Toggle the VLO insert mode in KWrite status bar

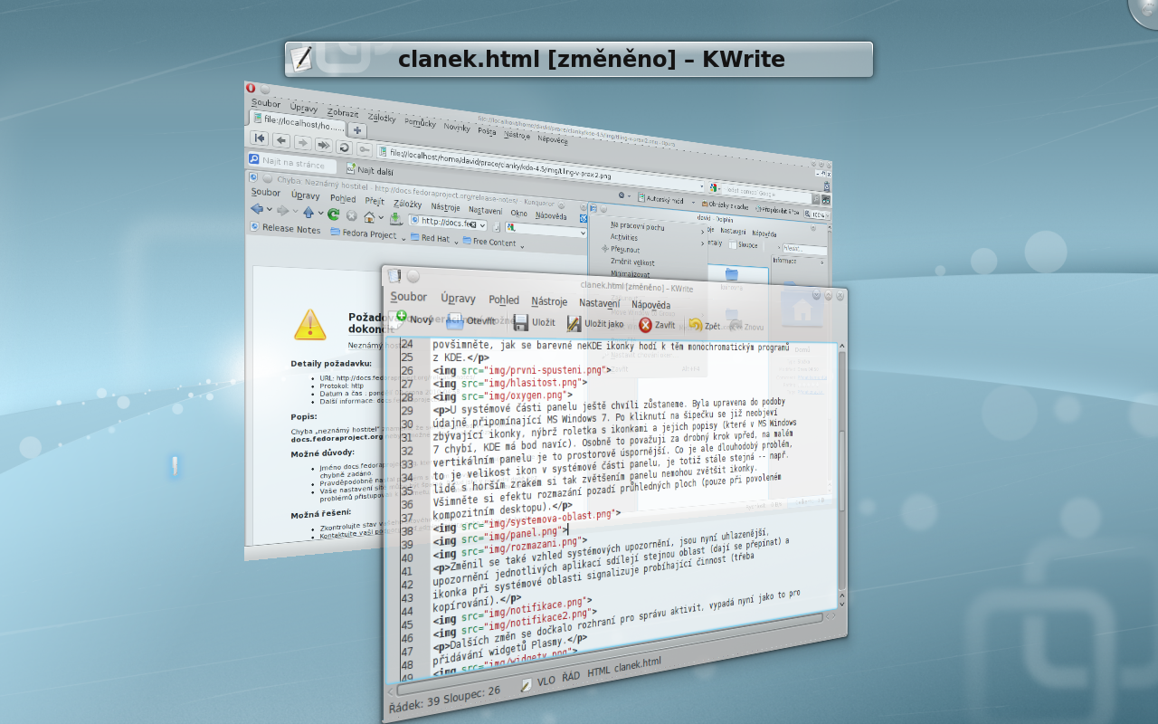[546, 681]
